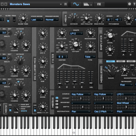Toggle the Fing switch
The height and width of the screenshot is (136, 136).
14,20
